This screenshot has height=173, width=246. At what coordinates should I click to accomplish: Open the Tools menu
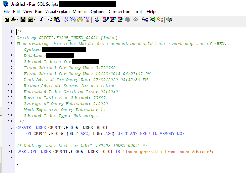pyautogui.click(x=139, y=12)
